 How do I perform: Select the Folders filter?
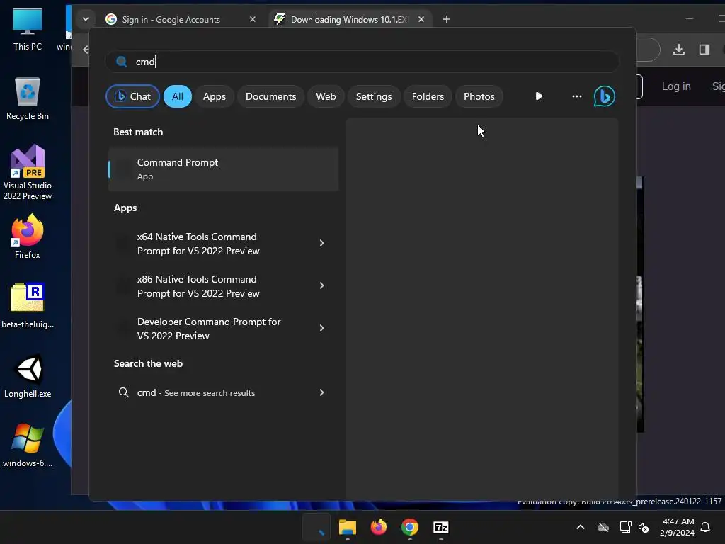[x=428, y=96]
